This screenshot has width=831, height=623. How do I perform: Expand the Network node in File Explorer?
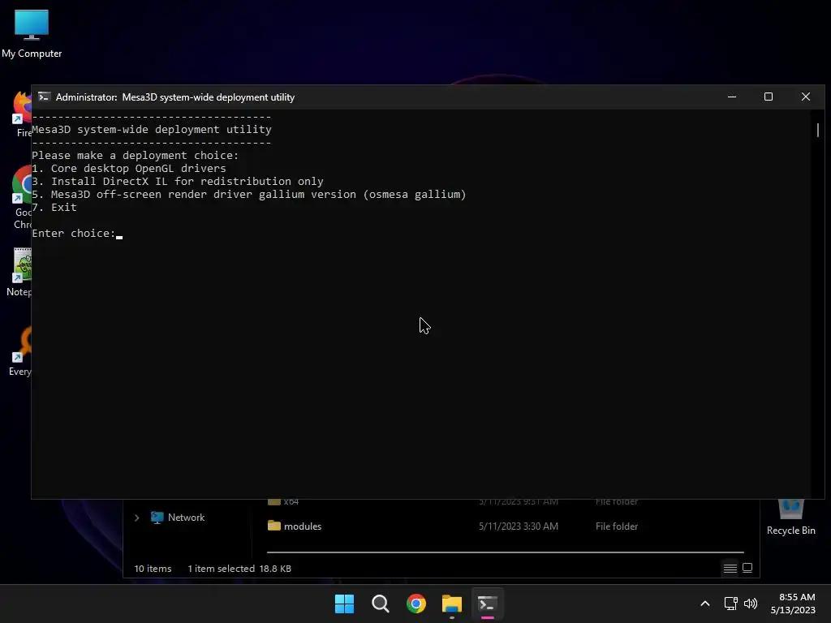136,518
